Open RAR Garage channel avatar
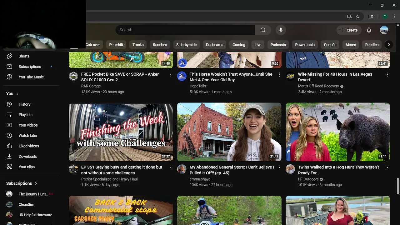This screenshot has width=400, height=225. click(73, 76)
